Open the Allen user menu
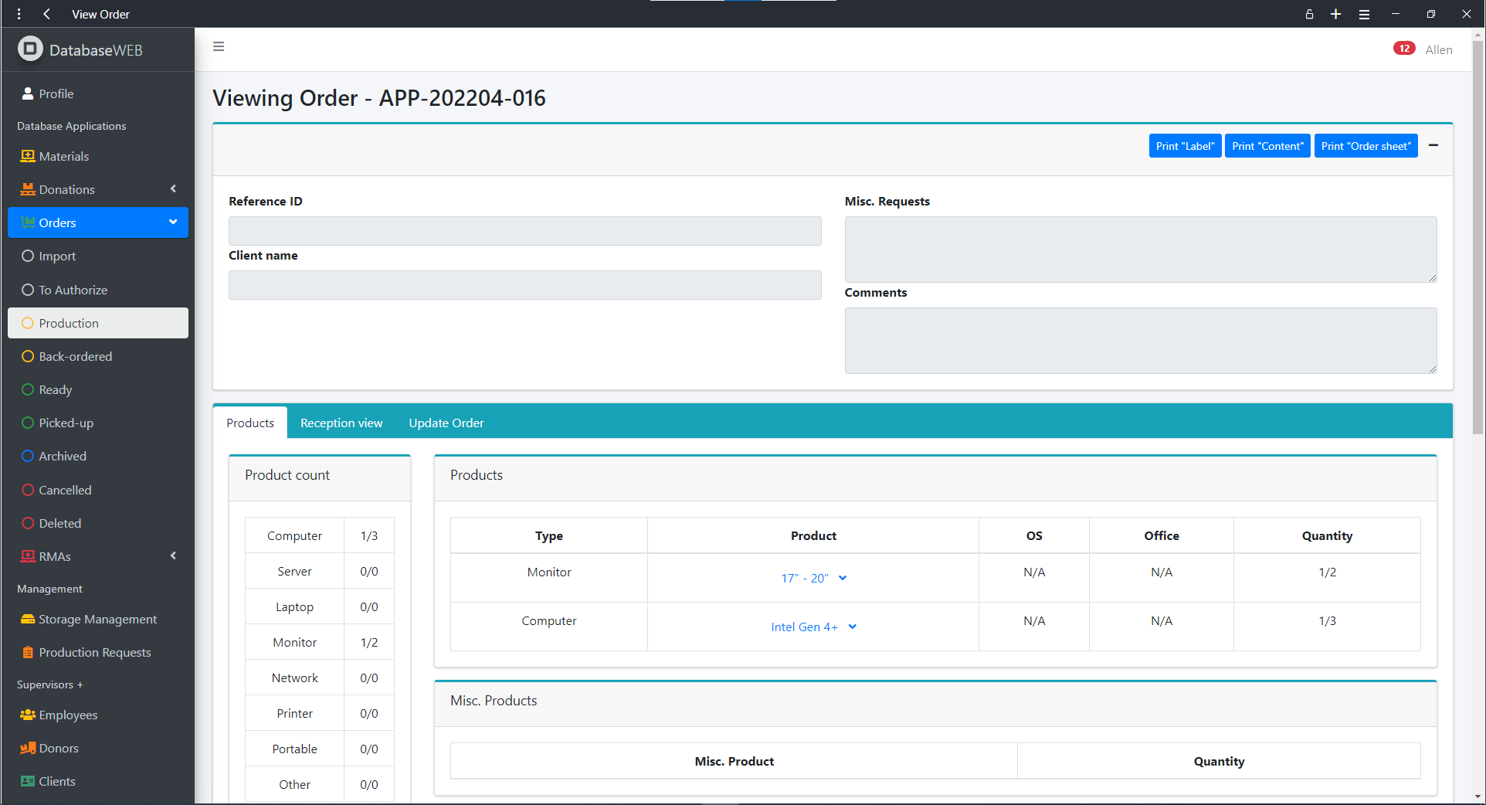This screenshot has height=805, width=1486. click(1439, 49)
